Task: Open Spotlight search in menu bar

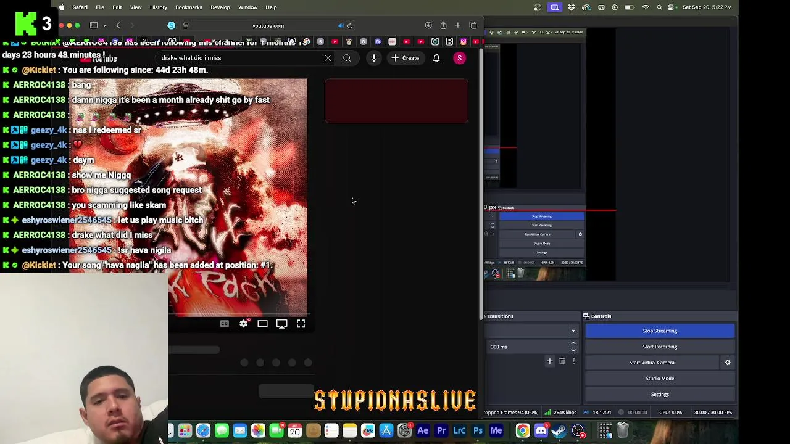Action: 660,7
